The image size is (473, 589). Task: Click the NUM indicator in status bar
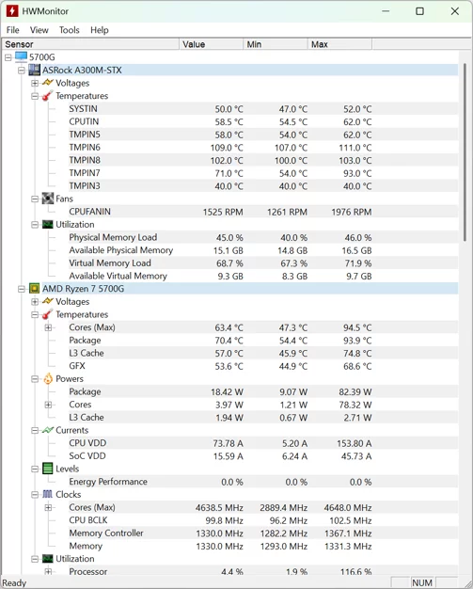click(x=422, y=582)
